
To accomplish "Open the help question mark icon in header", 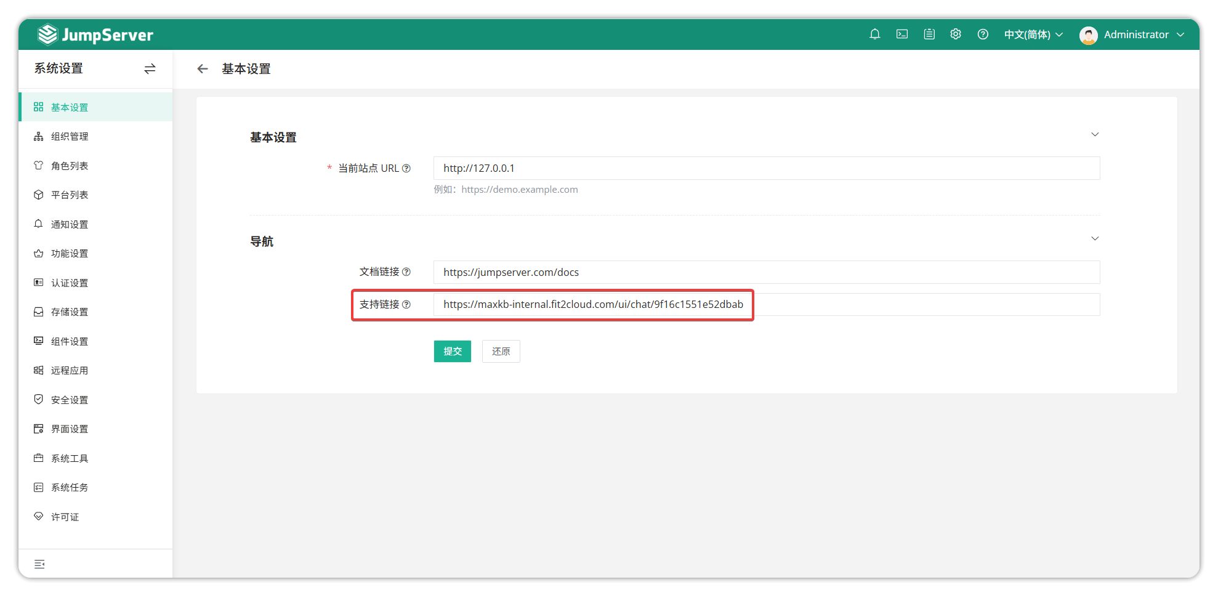I will tap(983, 34).
